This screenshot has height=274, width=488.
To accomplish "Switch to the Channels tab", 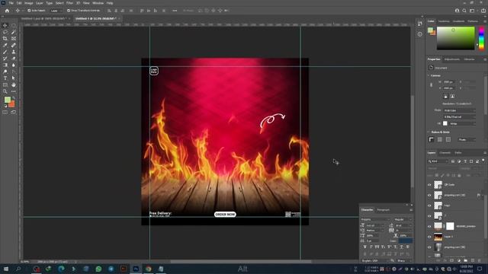I will pyautogui.click(x=445, y=152).
